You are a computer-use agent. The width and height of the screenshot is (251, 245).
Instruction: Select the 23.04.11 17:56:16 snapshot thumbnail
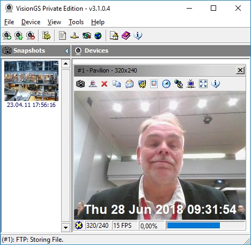pyautogui.click(x=31, y=81)
